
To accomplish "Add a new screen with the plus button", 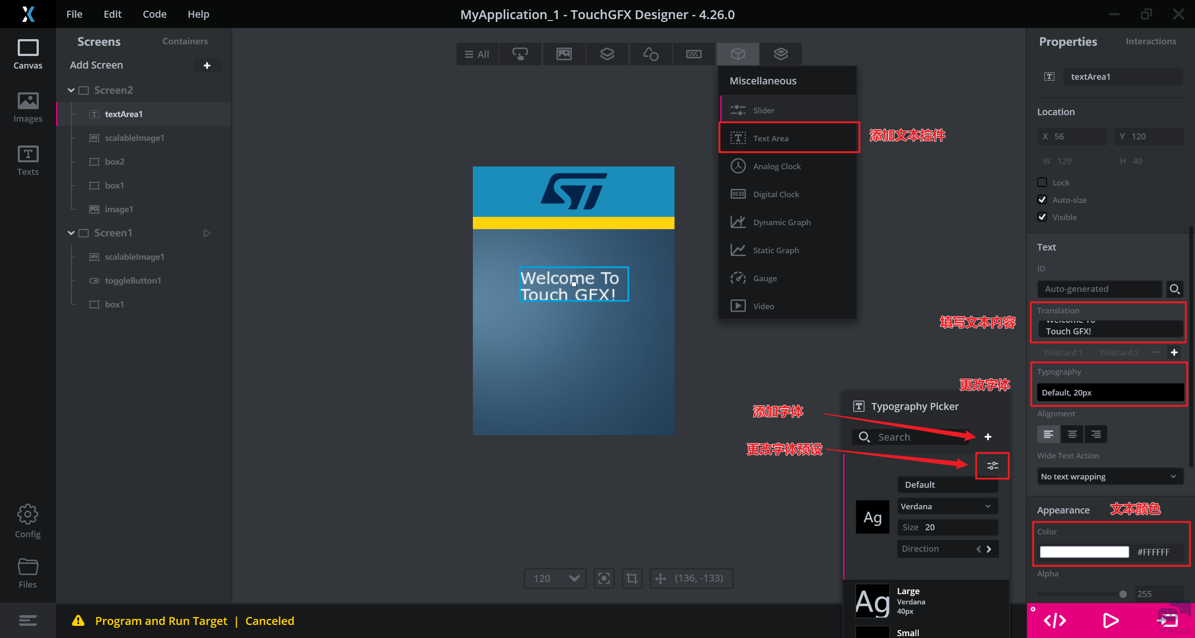I will [207, 65].
